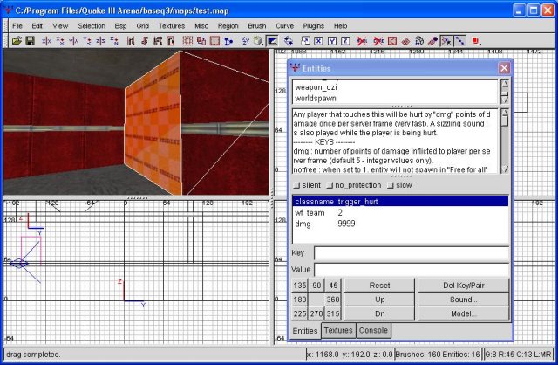Click the Del Key/Pair button
This screenshot has height=365, width=558.
[463, 286]
